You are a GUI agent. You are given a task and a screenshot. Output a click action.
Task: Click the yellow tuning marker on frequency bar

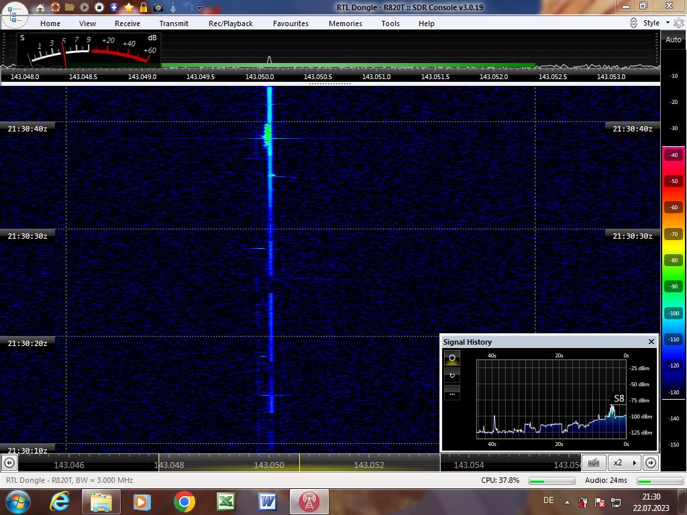[300, 463]
